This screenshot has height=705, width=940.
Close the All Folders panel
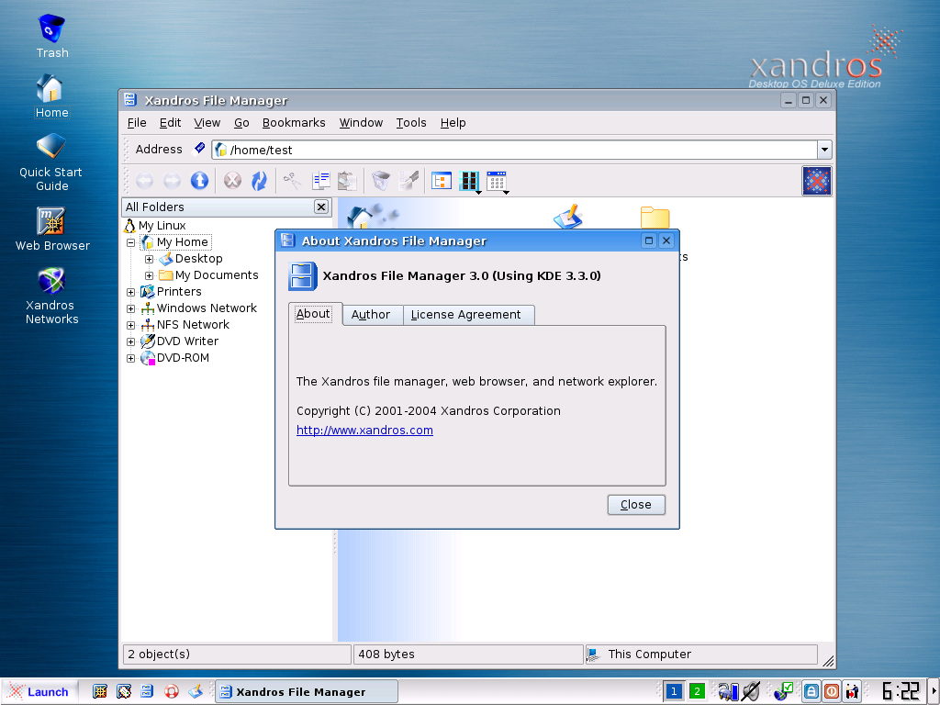click(321, 207)
